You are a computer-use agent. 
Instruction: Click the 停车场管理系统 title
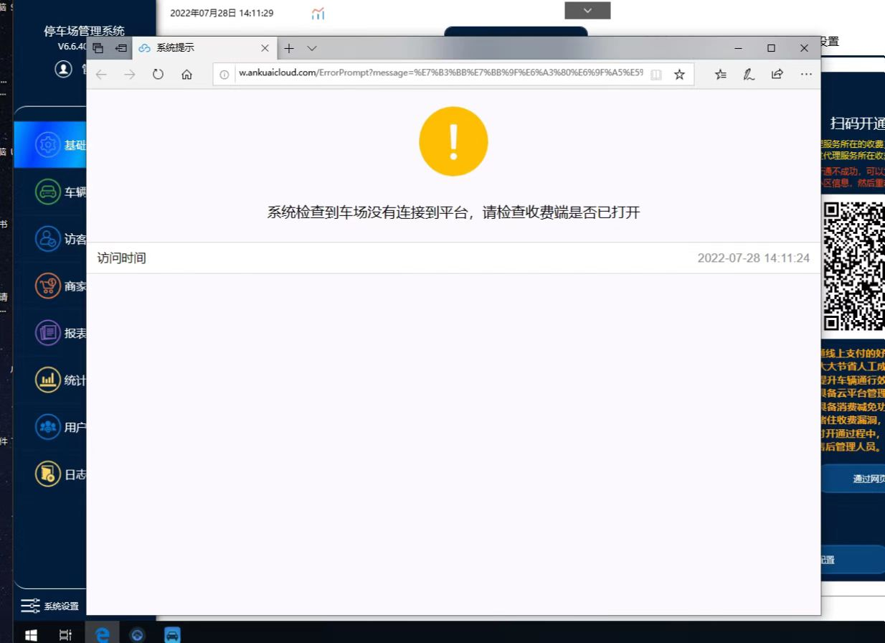[84, 31]
